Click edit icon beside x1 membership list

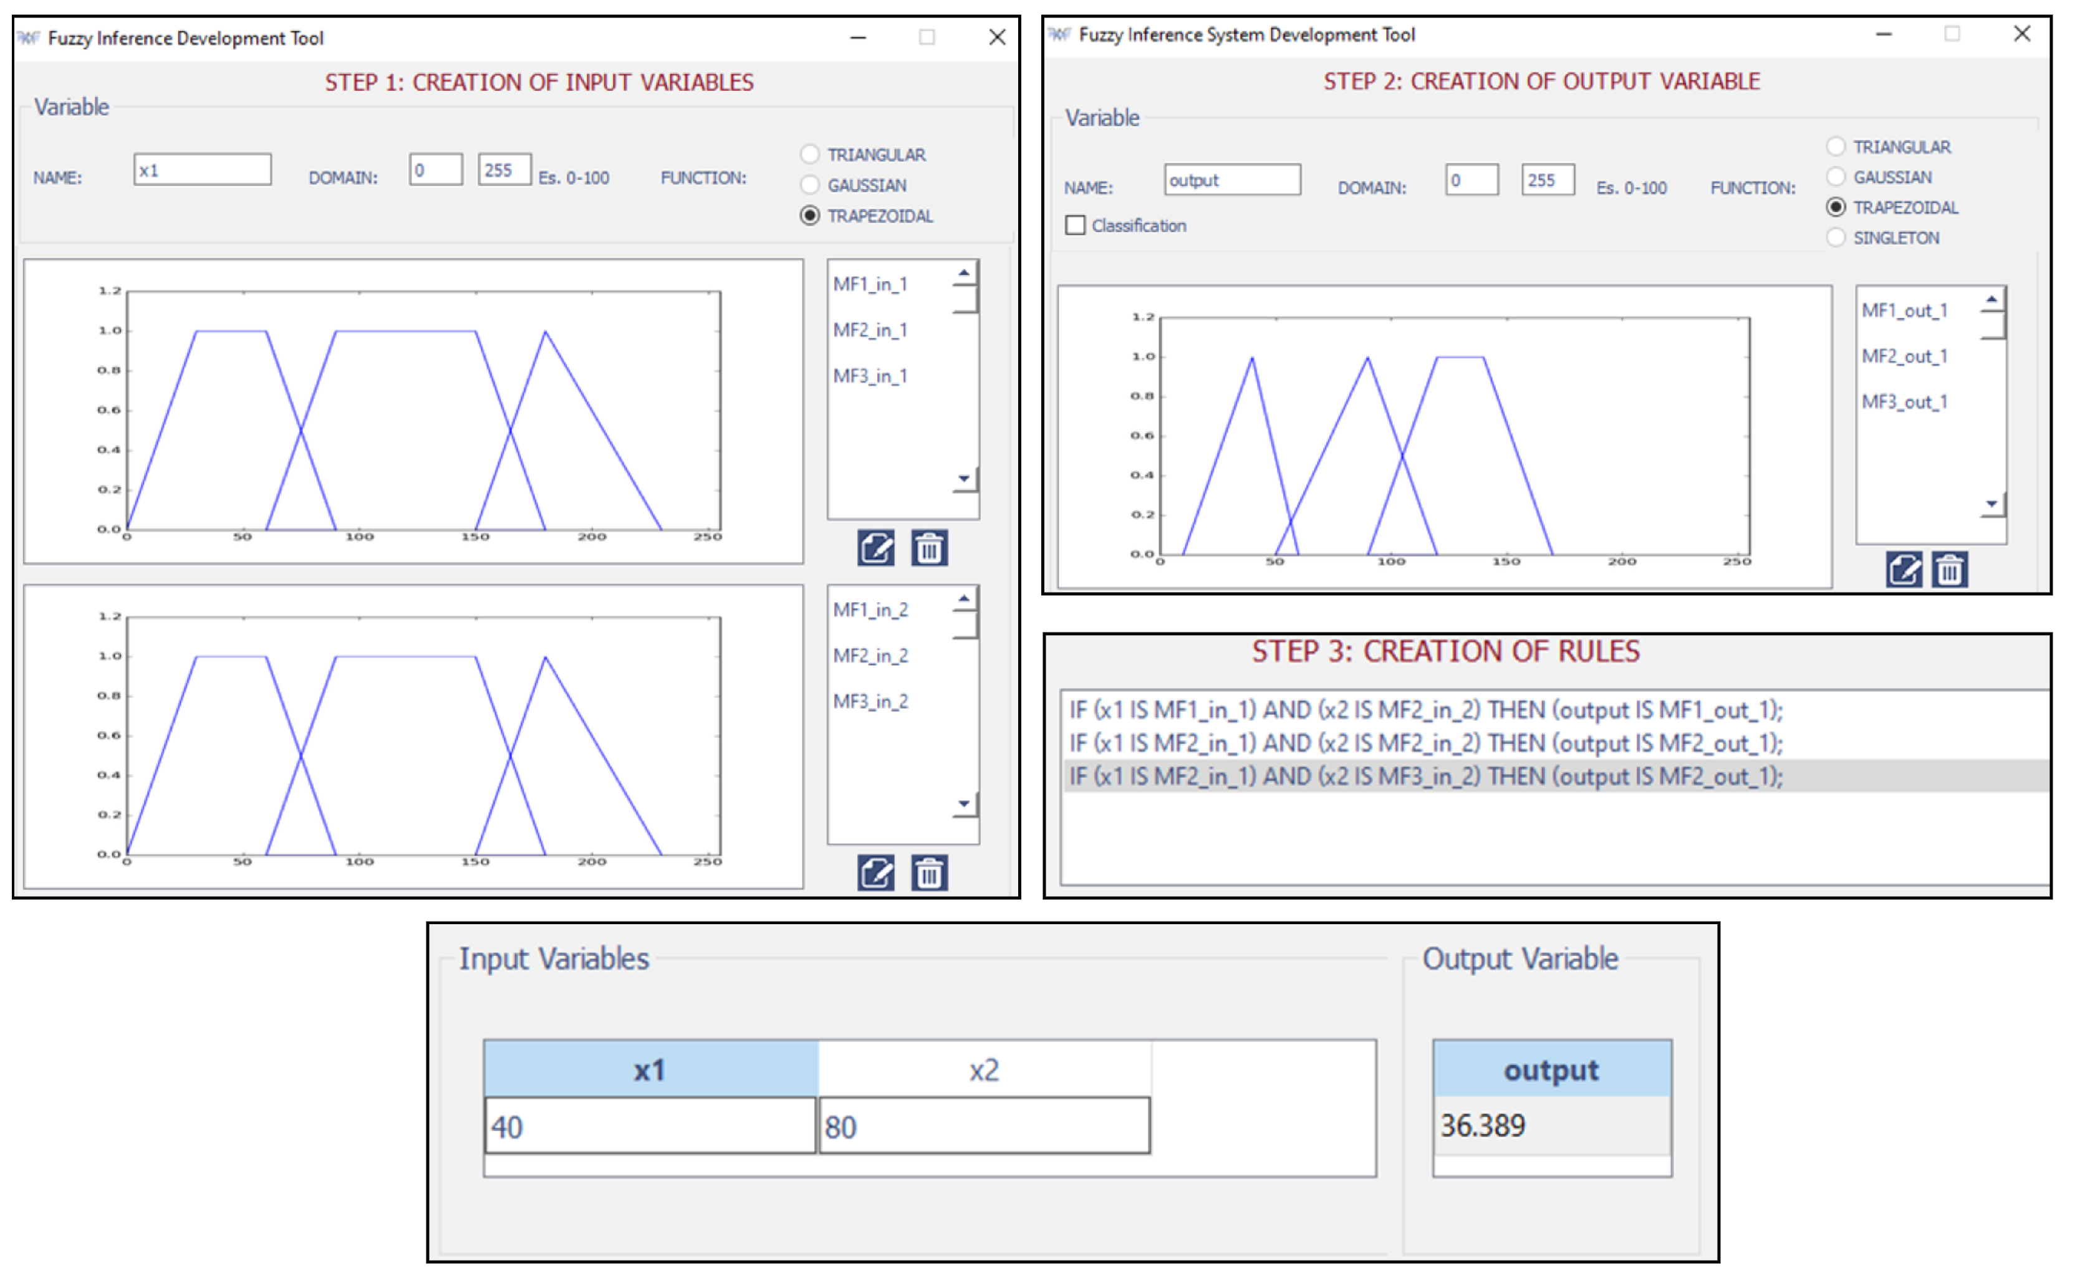pyautogui.click(x=875, y=548)
